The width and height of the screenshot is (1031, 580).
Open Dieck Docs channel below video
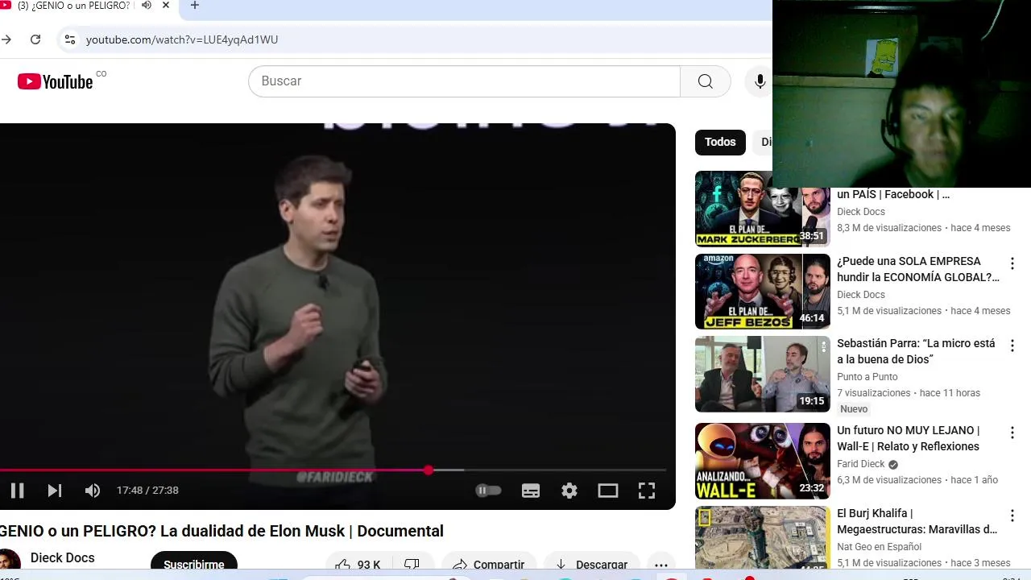click(x=62, y=557)
